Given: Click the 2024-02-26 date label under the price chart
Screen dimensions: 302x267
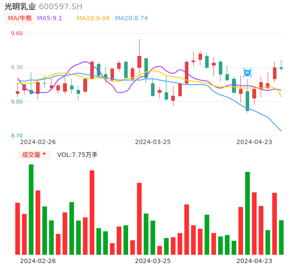Looking at the screenshot, I should coord(38,142).
